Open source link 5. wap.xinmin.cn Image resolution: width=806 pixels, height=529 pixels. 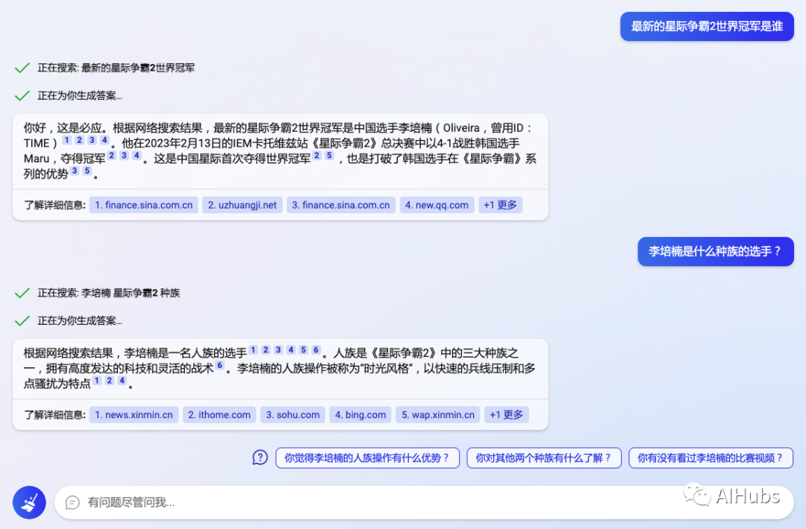click(x=438, y=414)
